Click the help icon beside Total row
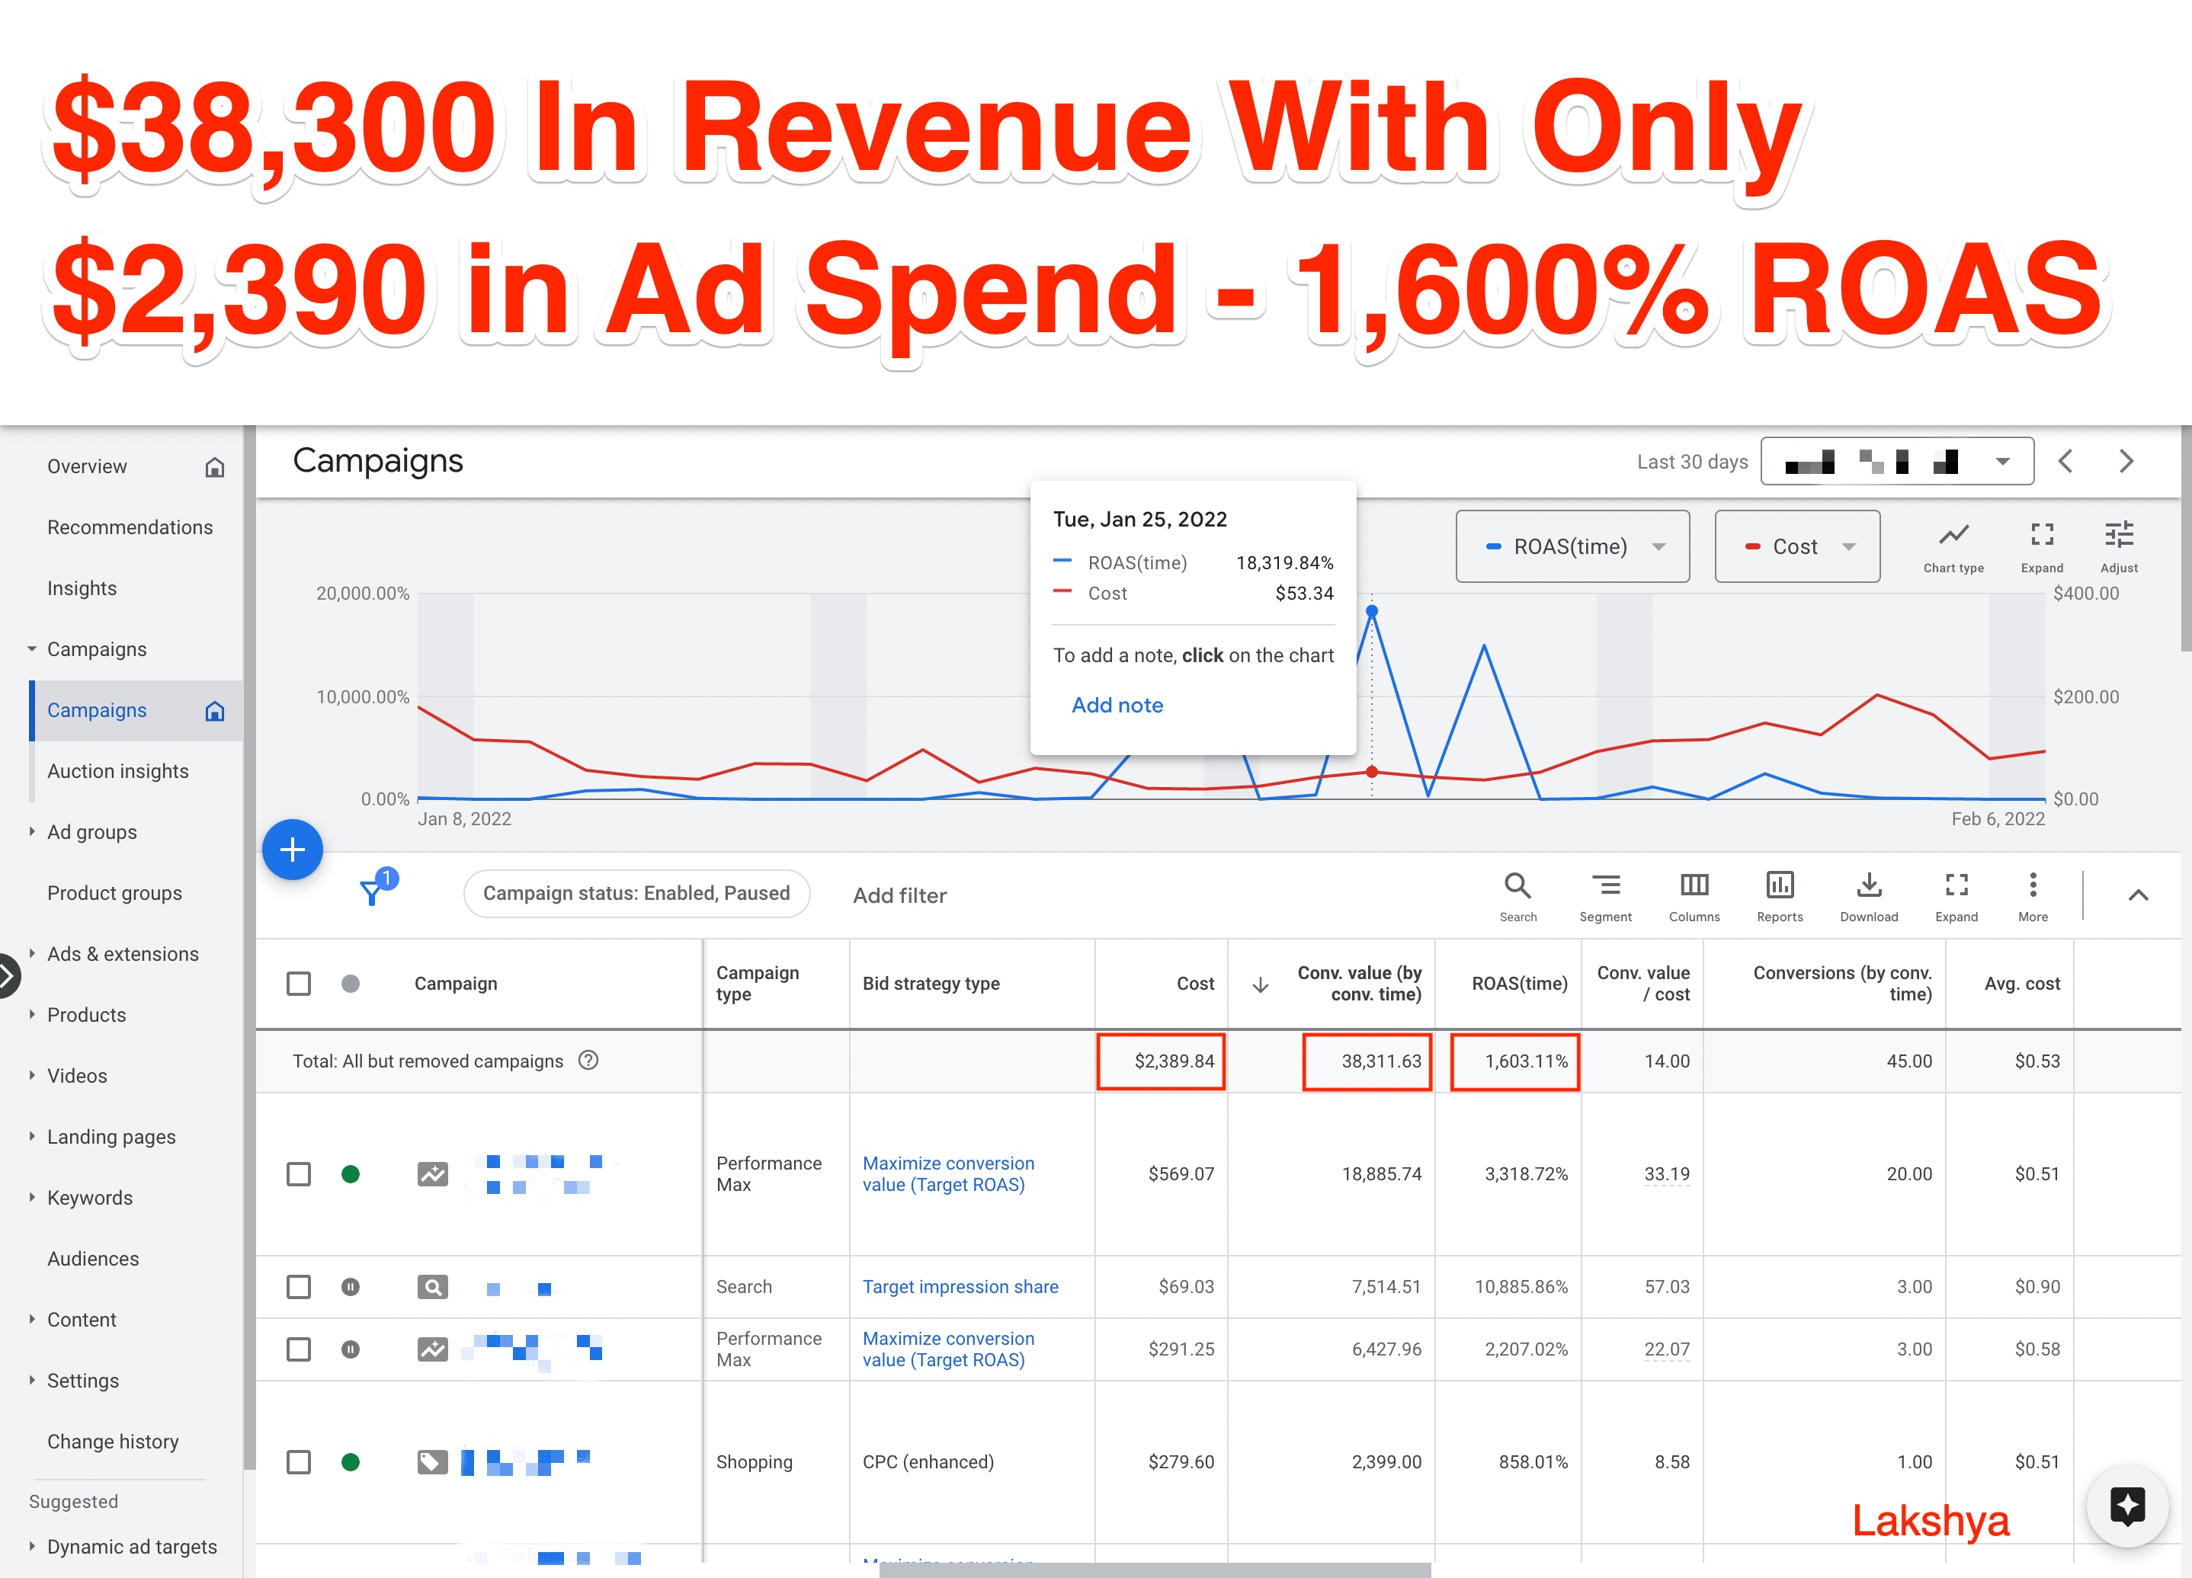This screenshot has height=1578, width=2192. point(588,1060)
